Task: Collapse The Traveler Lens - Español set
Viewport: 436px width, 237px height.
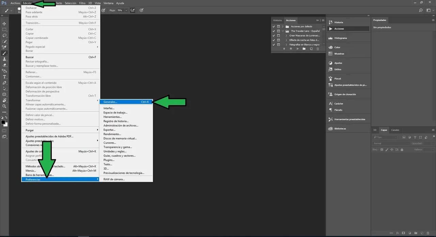Action: (x=283, y=31)
